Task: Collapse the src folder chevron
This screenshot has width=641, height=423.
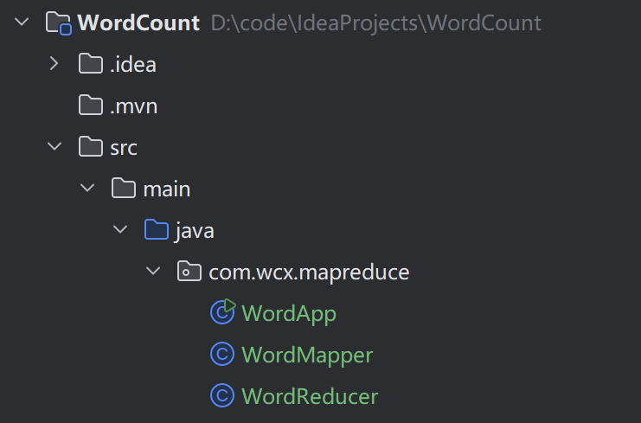Action: 54,146
